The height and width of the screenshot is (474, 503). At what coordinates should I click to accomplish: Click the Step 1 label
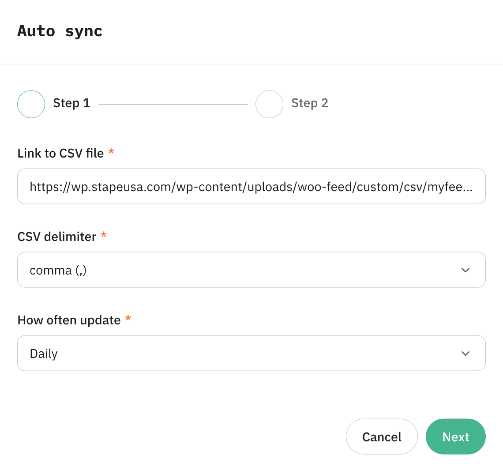coord(71,103)
